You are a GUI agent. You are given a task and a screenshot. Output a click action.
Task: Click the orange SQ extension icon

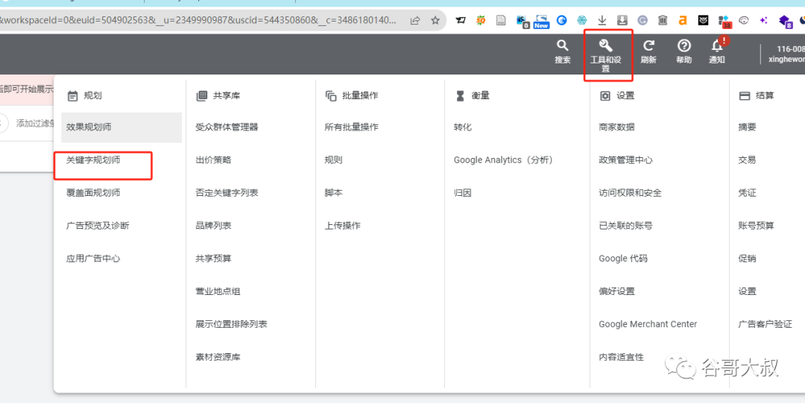click(481, 21)
